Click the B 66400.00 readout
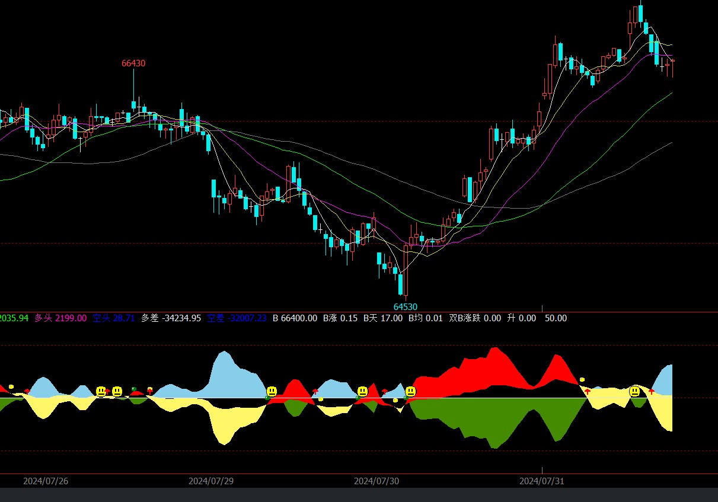 (x=295, y=318)
